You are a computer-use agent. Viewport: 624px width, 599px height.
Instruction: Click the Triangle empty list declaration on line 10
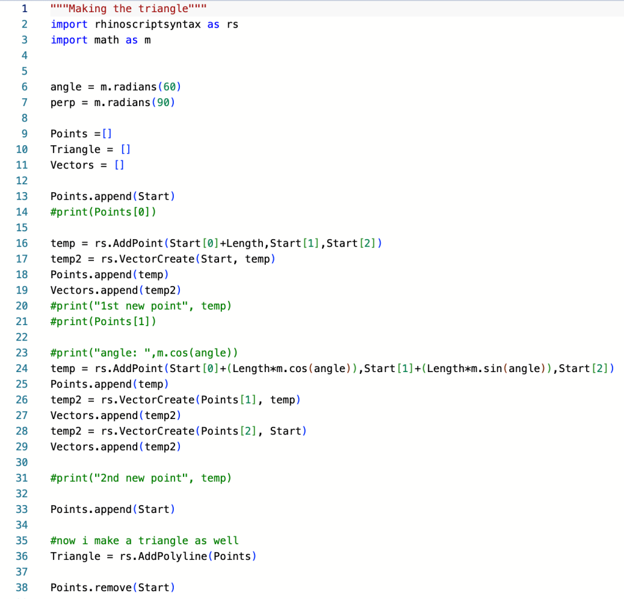tap(90, 149)
